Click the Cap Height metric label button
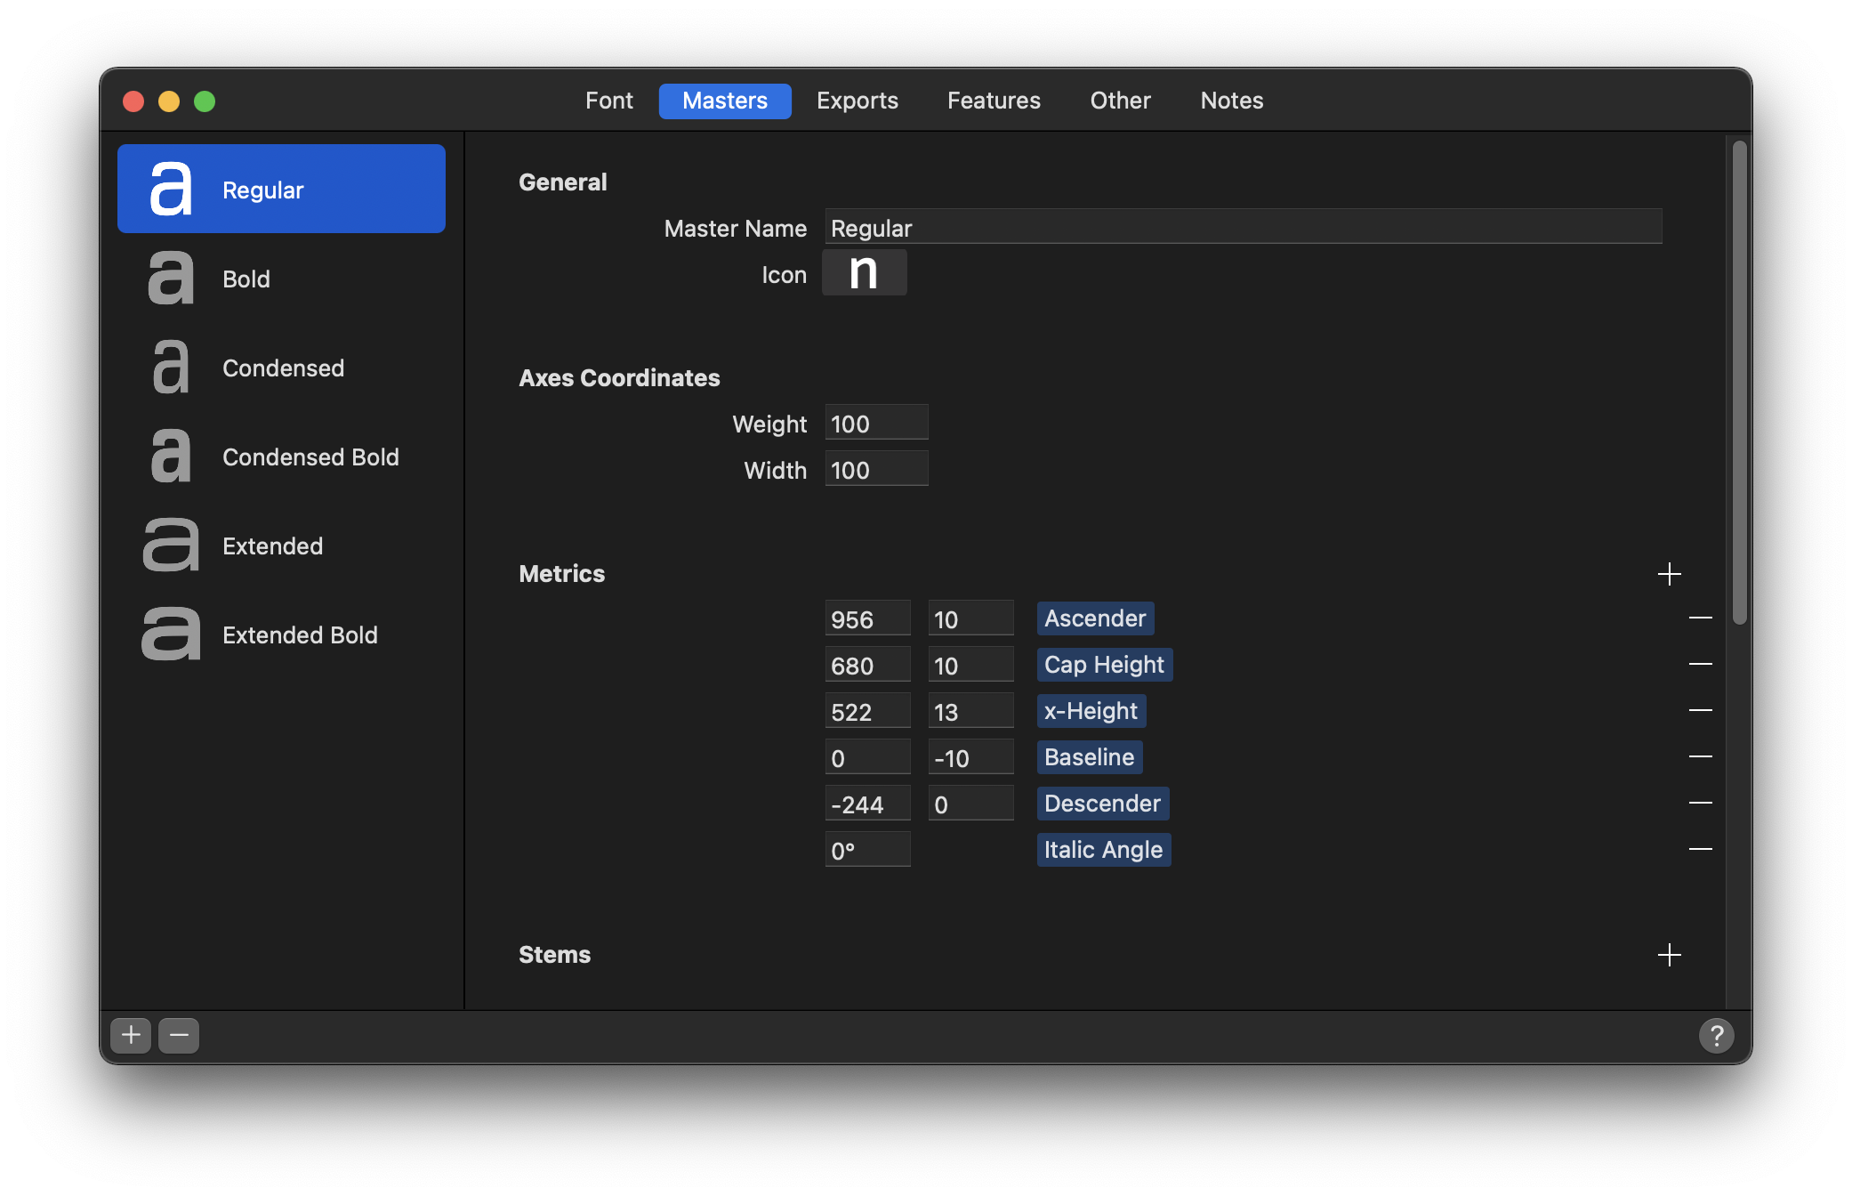 click(x=1104, y=663)
